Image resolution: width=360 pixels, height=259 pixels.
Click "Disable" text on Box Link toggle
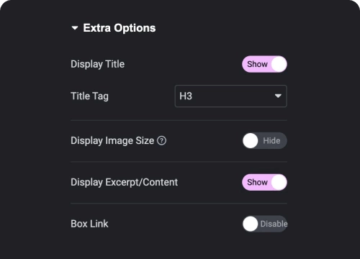[274, 224]
